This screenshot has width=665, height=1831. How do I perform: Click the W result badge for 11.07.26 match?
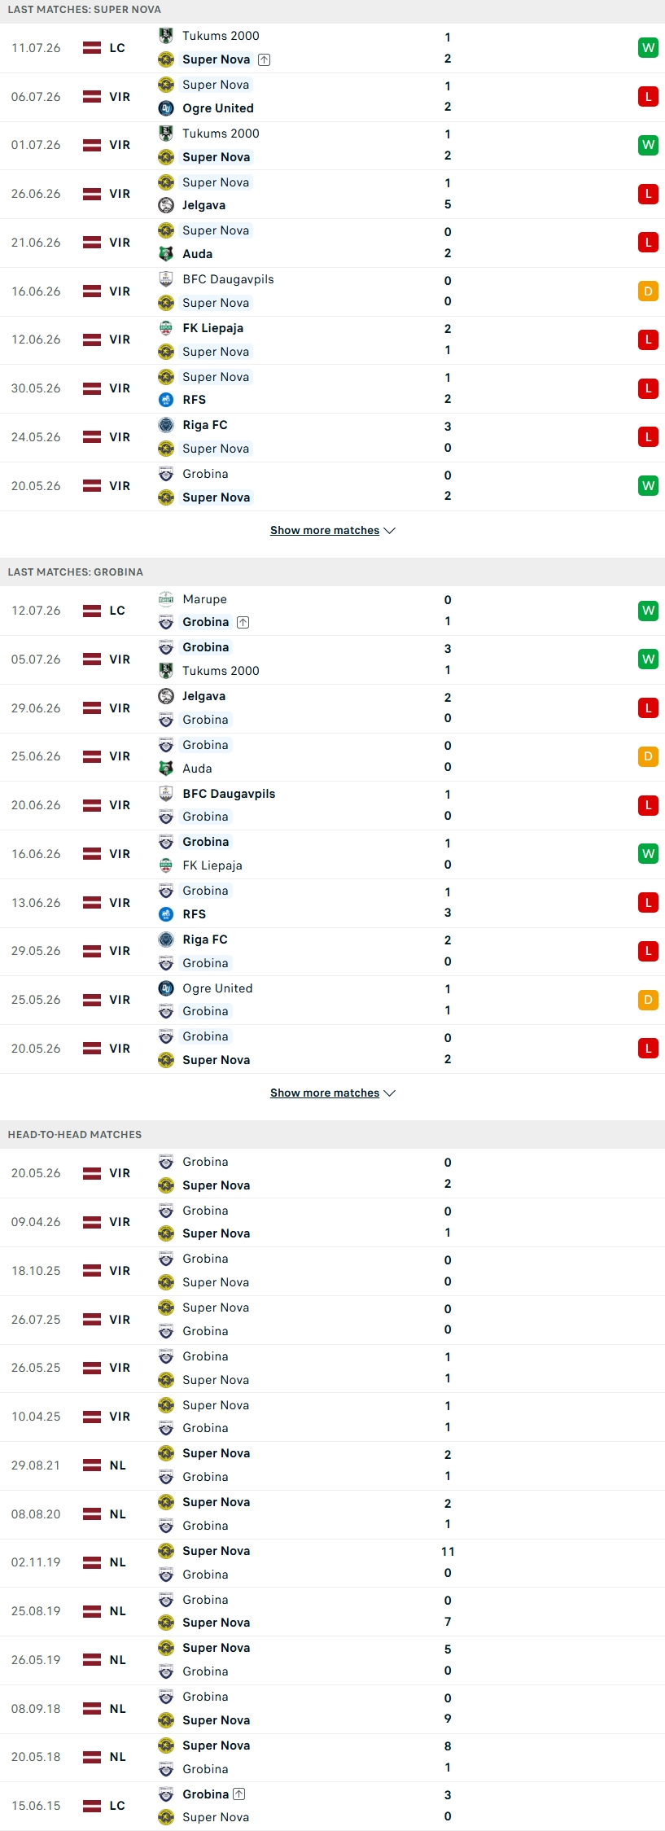[x=648, y=48]
